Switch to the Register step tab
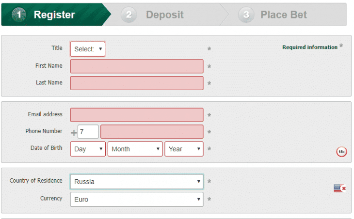This screenshot has width=354, height=219. pos(54,15)
